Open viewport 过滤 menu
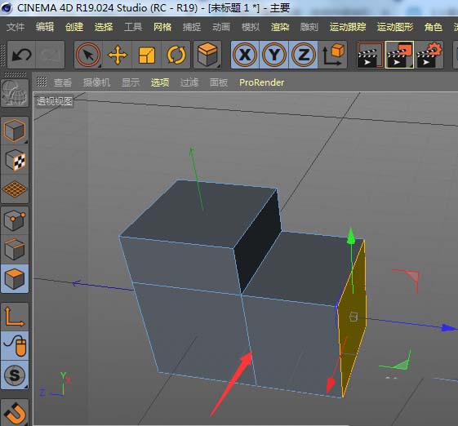Viewport: 458px width, 426px height. click(189, 82)
